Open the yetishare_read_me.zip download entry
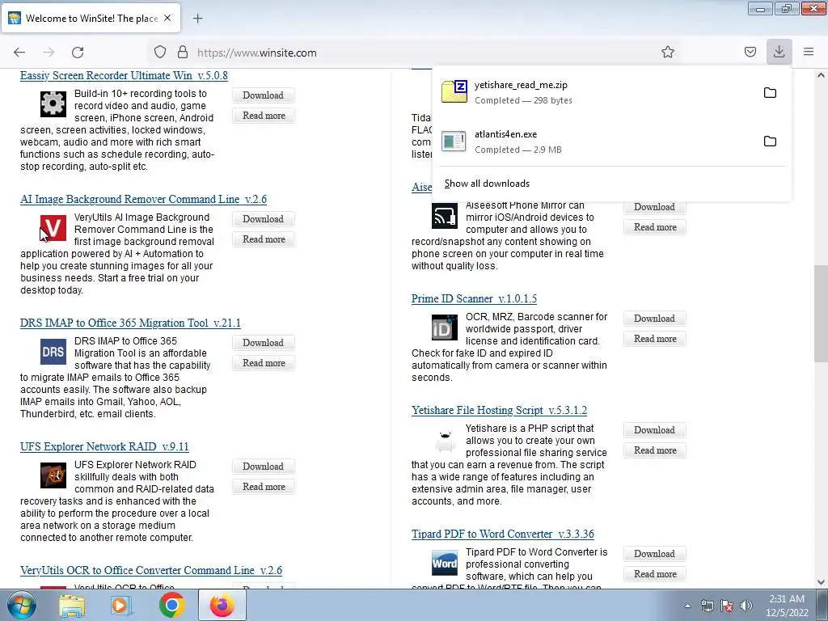 pos(597,92)
